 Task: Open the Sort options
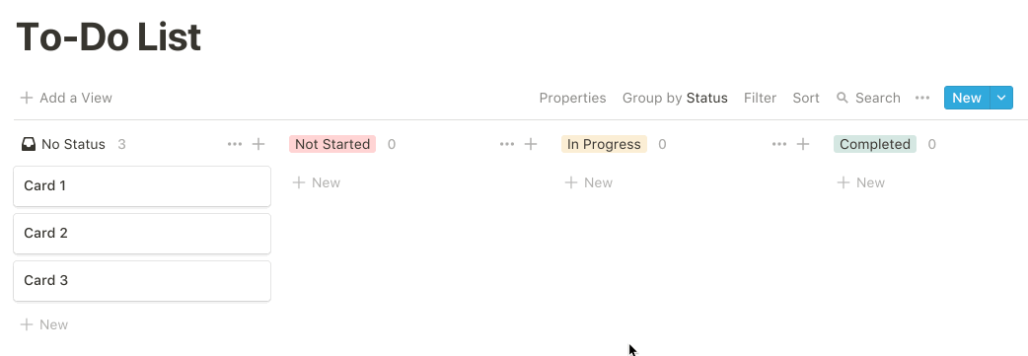806,98
